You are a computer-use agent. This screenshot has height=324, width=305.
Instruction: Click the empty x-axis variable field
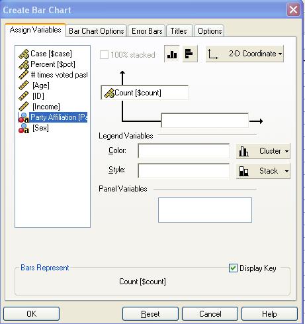pyautogui.click(x=205, y=121)
